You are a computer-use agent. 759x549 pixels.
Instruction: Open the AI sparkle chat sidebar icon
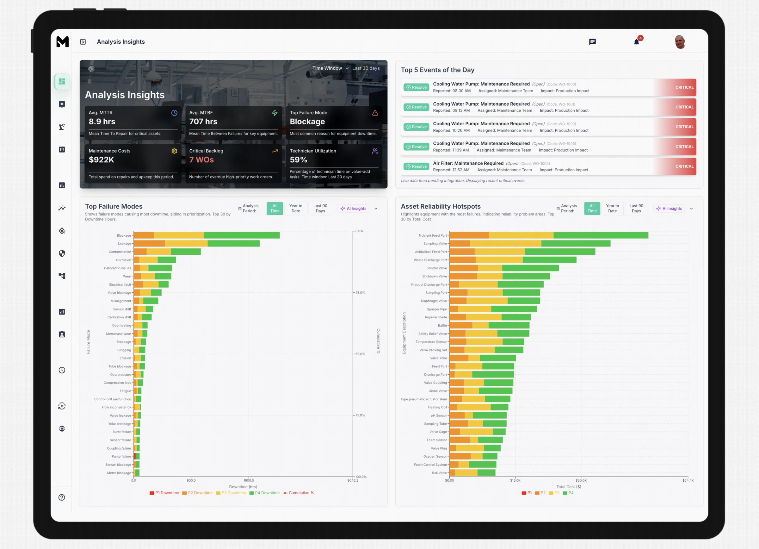tap(62, 104)
